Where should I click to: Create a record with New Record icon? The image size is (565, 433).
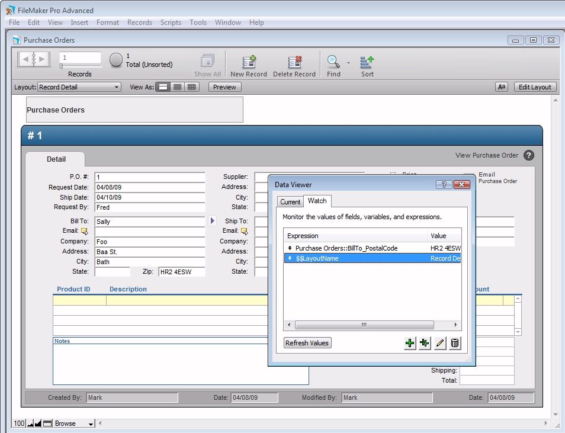(x=249, y=62)
